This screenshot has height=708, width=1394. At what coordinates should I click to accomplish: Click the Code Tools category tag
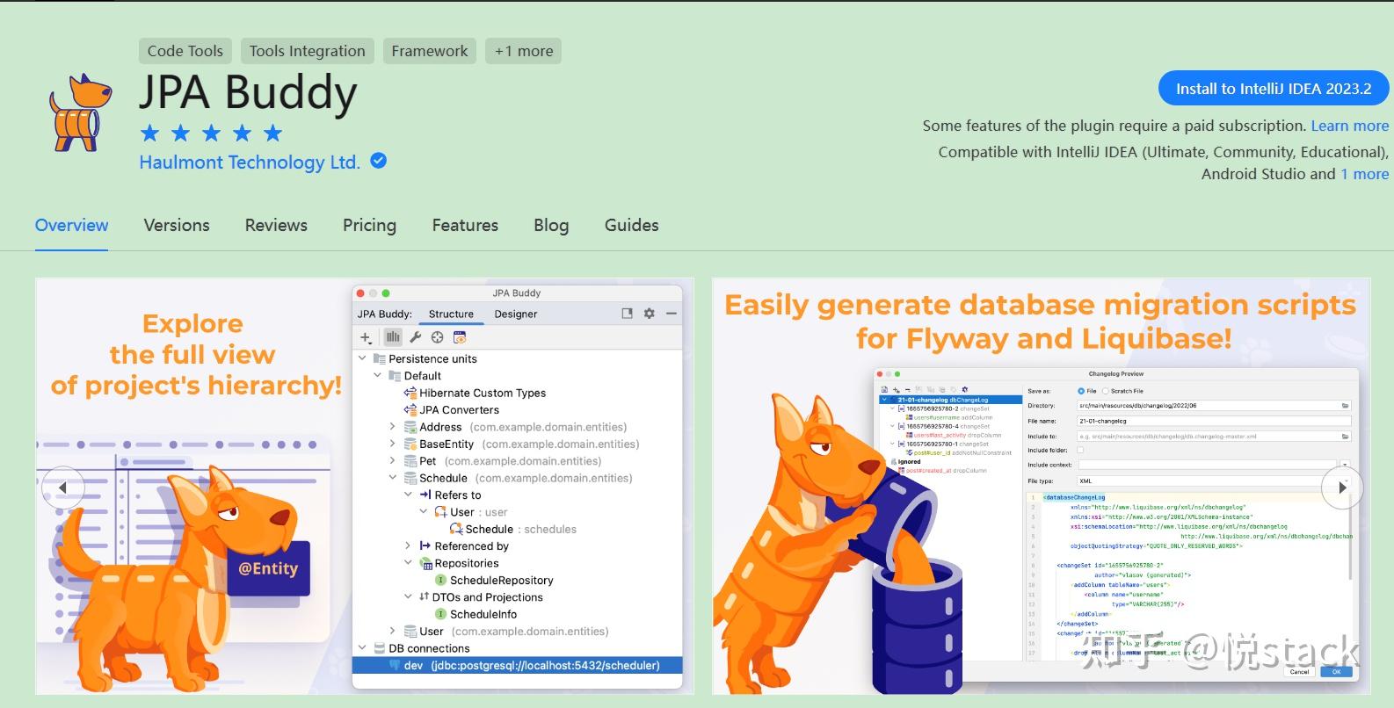[185, 51]
